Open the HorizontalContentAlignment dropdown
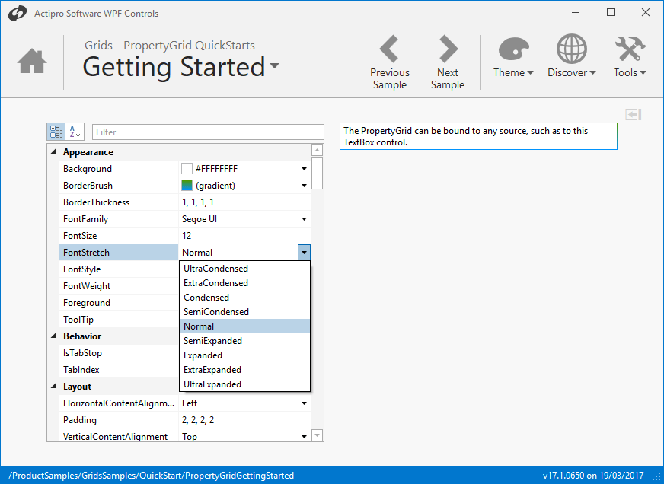Viewport: 664px width, 484px height. point(303,403)
